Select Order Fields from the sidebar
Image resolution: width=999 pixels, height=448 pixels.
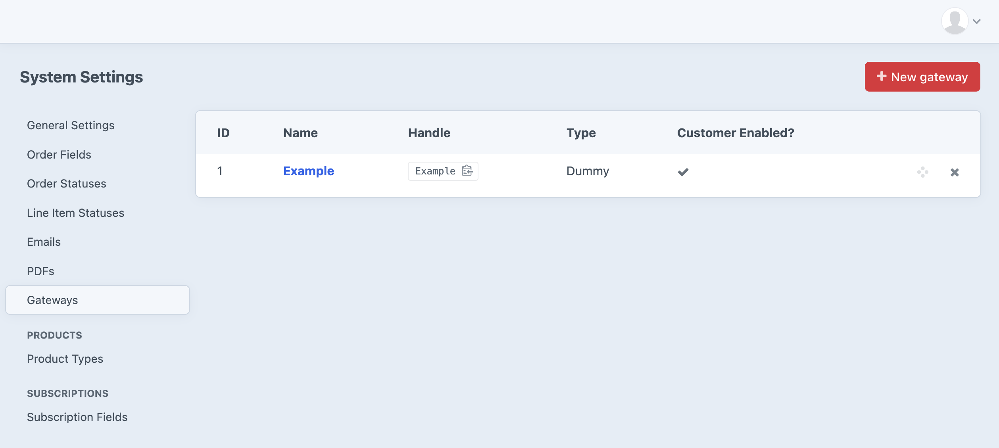coord(59,154)
